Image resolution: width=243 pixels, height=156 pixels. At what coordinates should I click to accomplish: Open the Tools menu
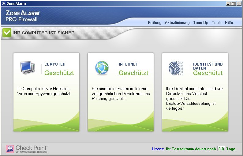click(x=216, y=23)
